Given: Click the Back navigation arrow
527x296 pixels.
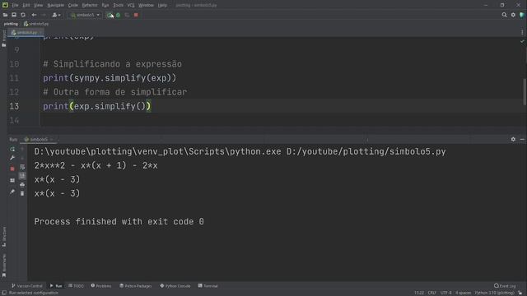Looking at the screenshot, I should point(34,15).
